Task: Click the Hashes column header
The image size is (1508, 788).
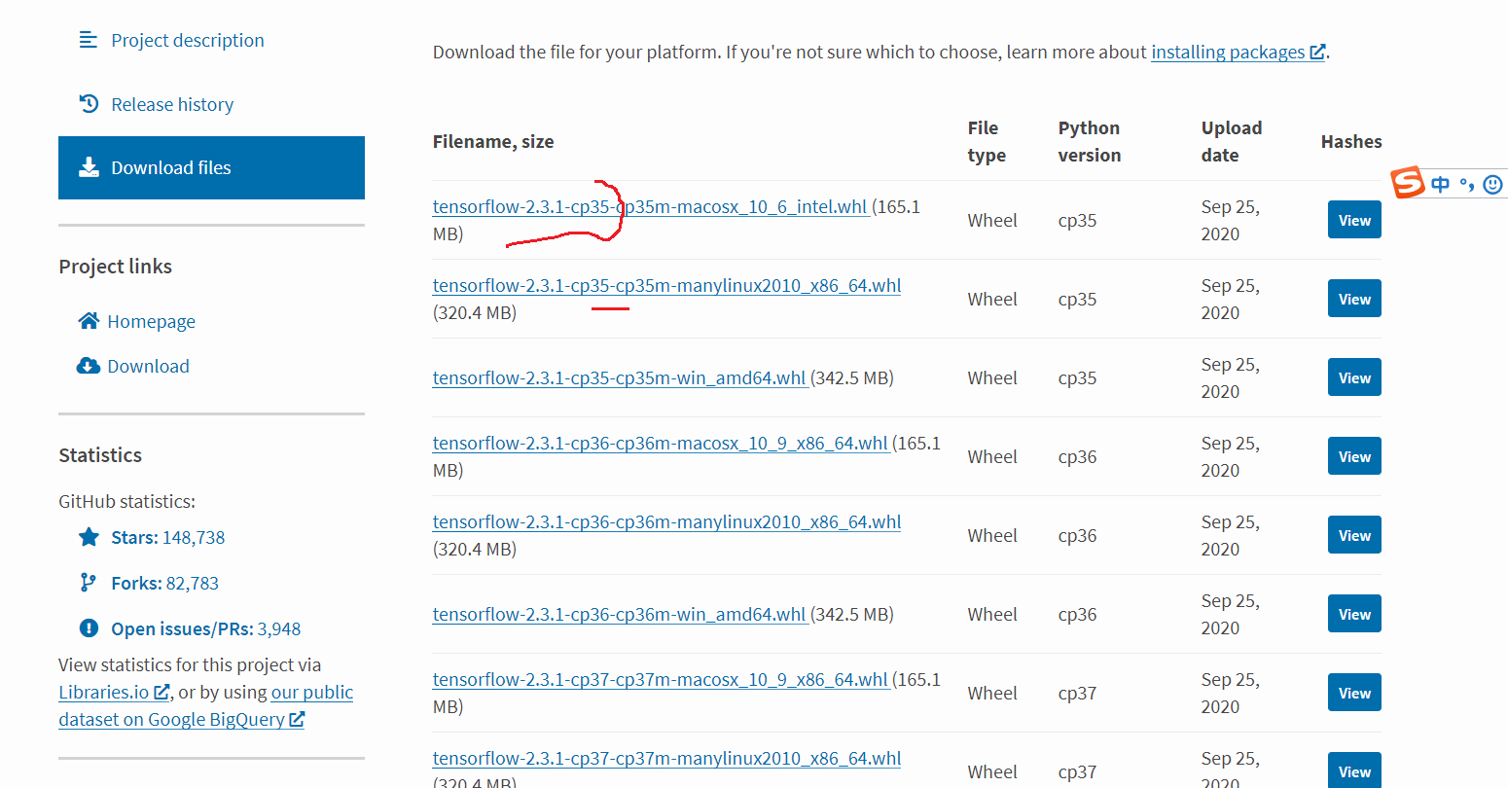Action: [1351, 141]
